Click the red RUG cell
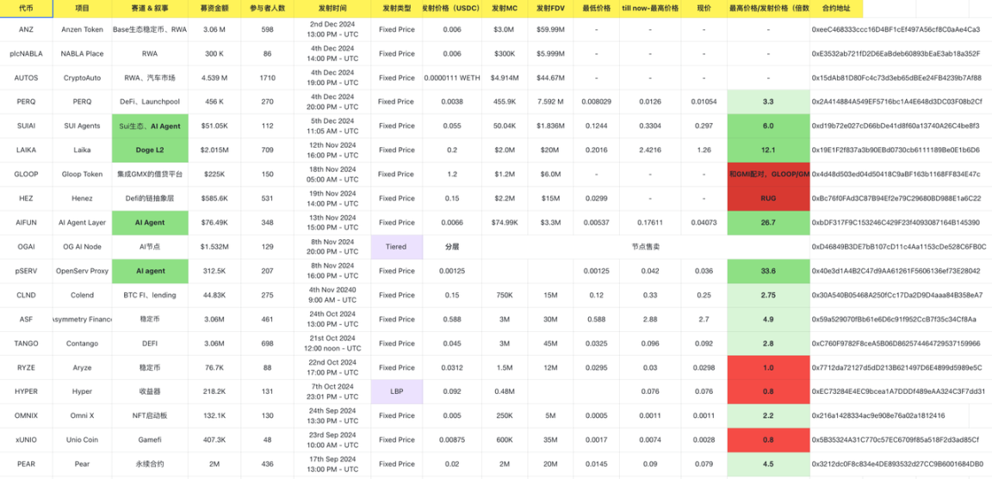Viewport: 992px width, 479px height. click(x=768, y=199)
